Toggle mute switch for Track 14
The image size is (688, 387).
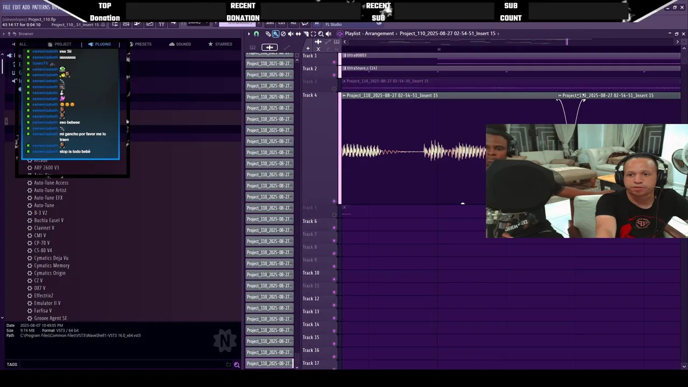(334, 330)
